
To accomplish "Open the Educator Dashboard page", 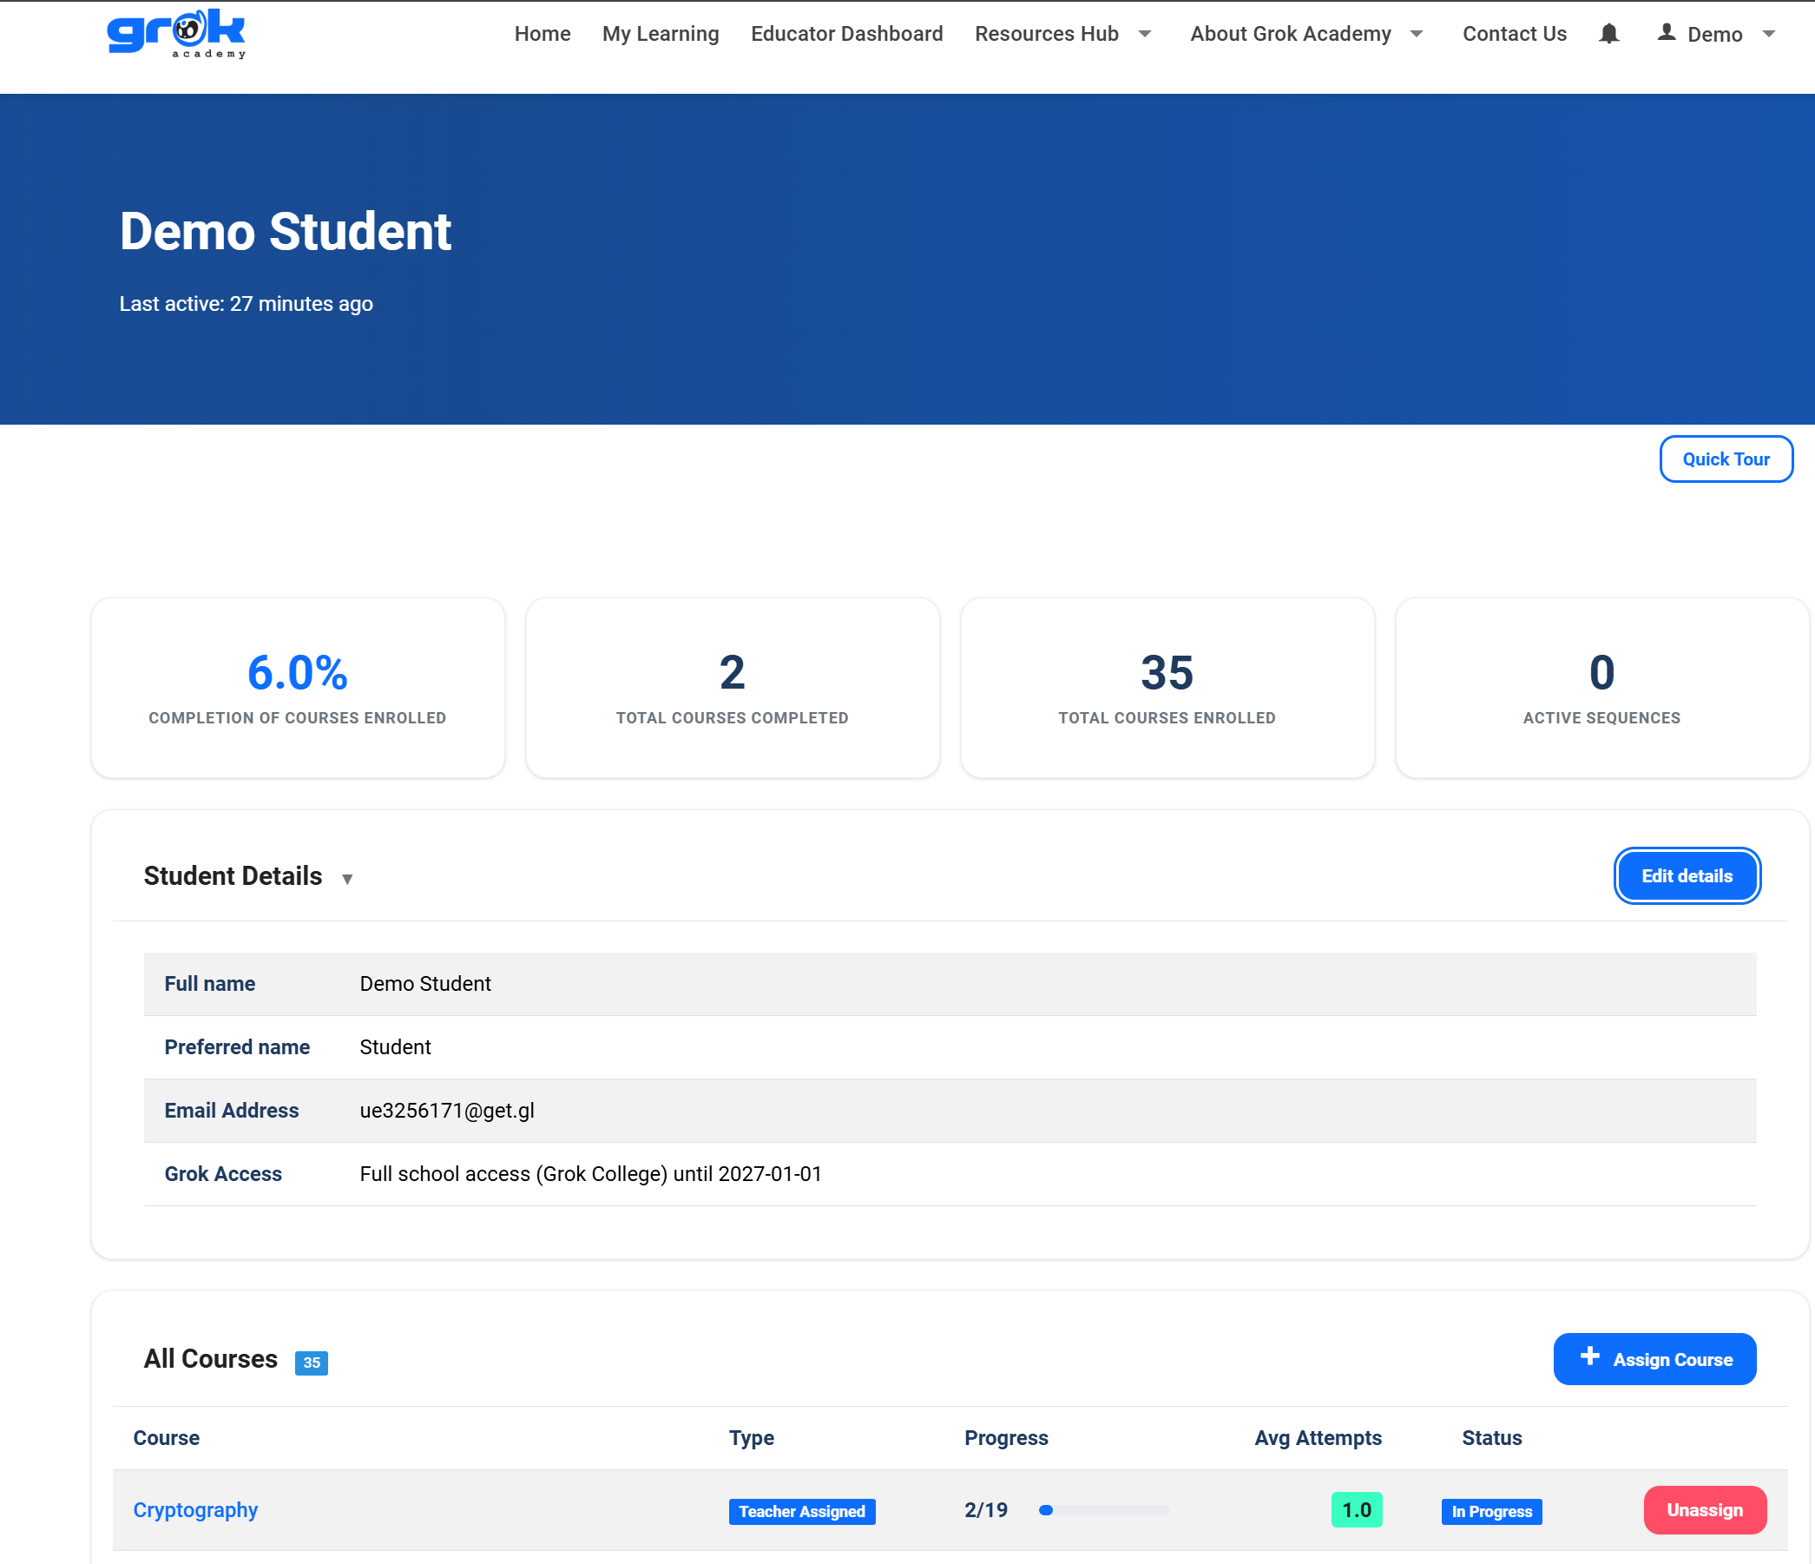I will click(846, 34).
